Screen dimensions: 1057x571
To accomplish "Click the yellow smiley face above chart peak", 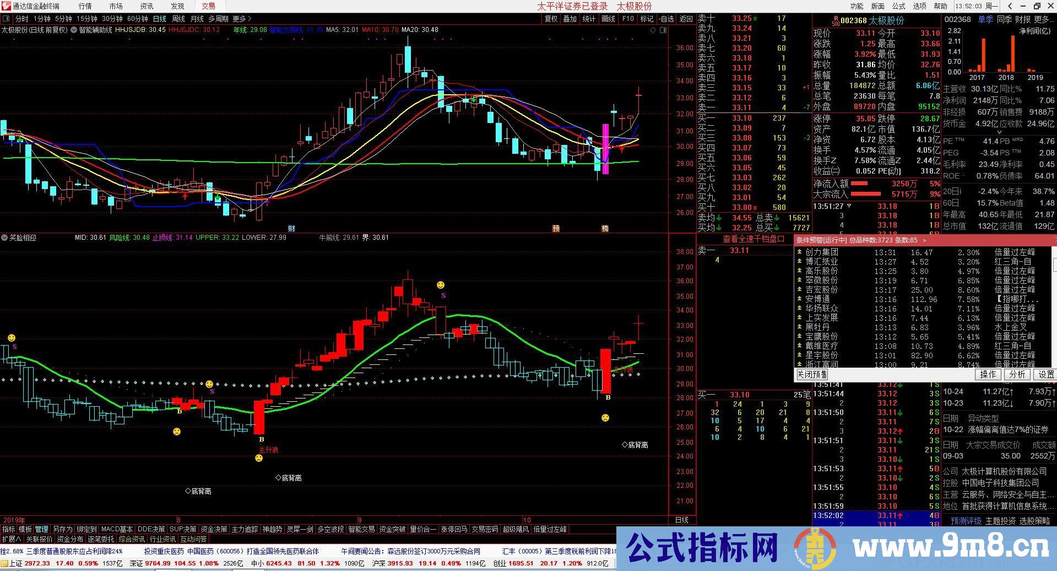I will click(x=441, y=285).
